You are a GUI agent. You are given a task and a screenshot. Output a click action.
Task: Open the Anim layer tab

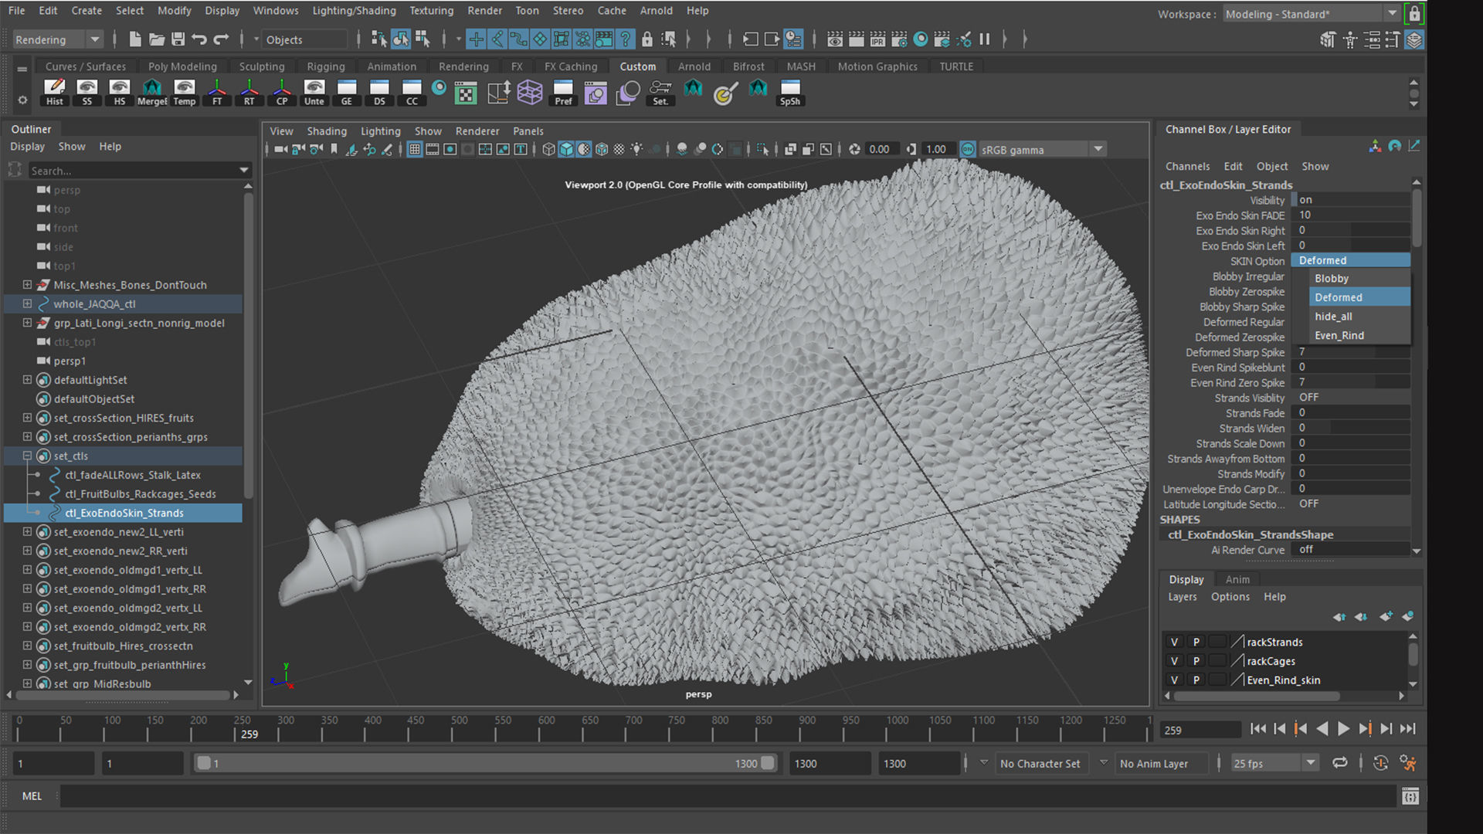[x=1237, y=579]
